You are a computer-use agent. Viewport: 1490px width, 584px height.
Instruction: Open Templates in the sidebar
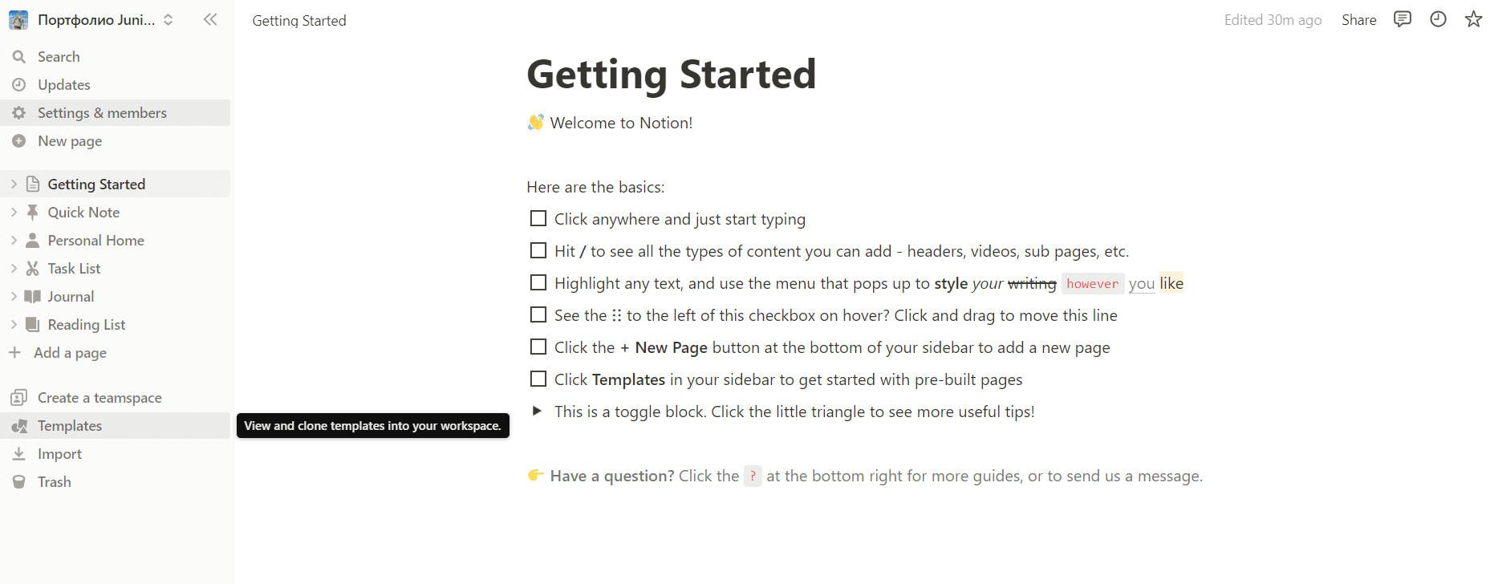(x=70, y=426)
